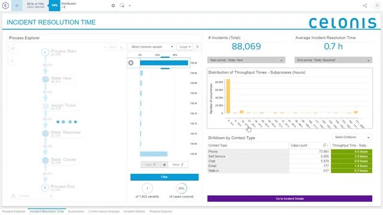383x215 pixels.
Task: Click the green 1.4 hours cell
Action: 351,166
